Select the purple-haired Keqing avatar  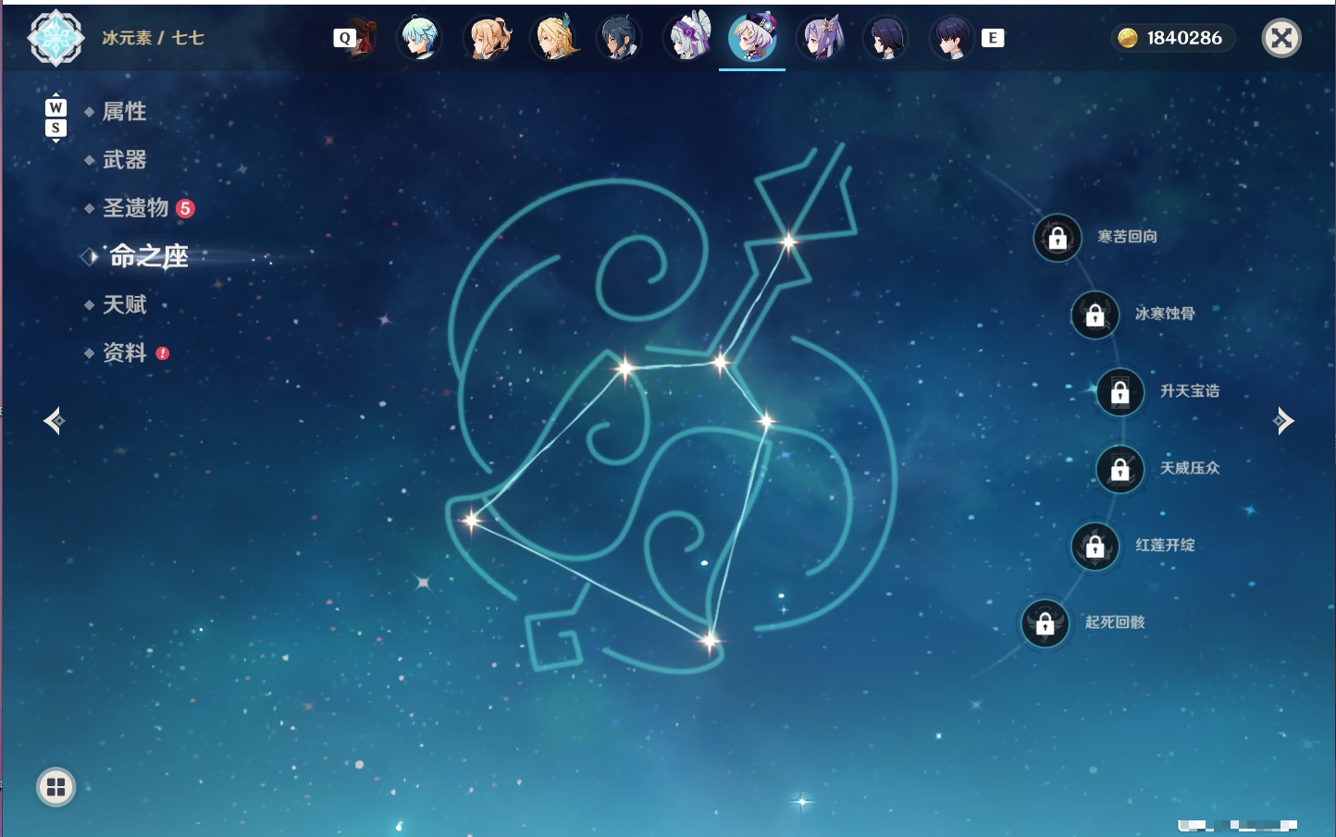(821, 39)
